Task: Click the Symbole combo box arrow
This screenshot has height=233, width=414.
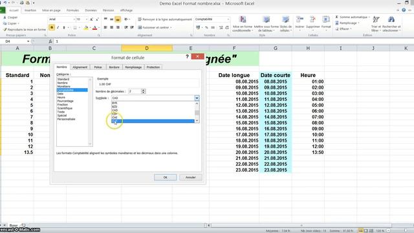Action: pyautogui.click(x=197, y=98)
